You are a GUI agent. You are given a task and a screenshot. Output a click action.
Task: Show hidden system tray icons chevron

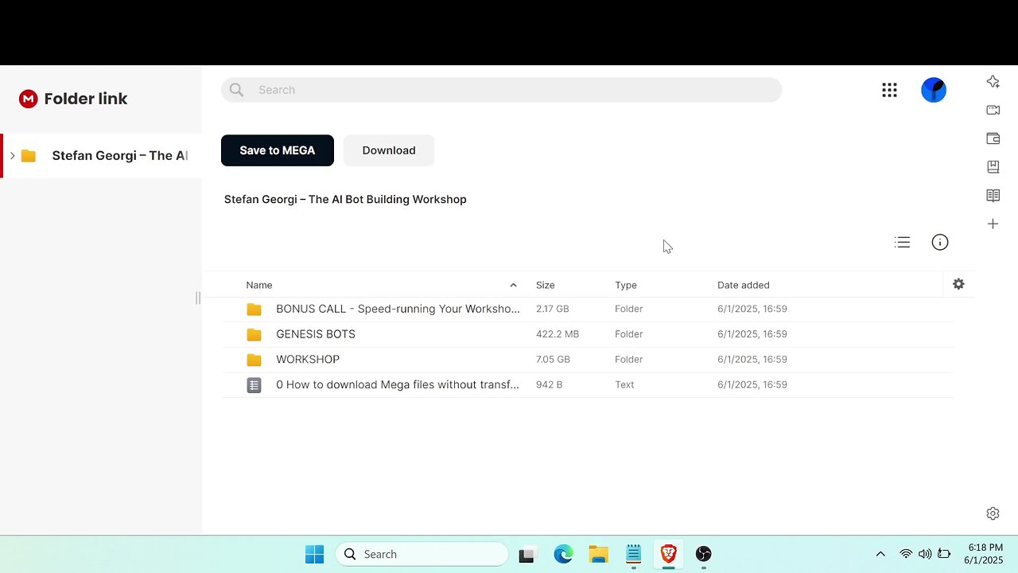point(880,554)
